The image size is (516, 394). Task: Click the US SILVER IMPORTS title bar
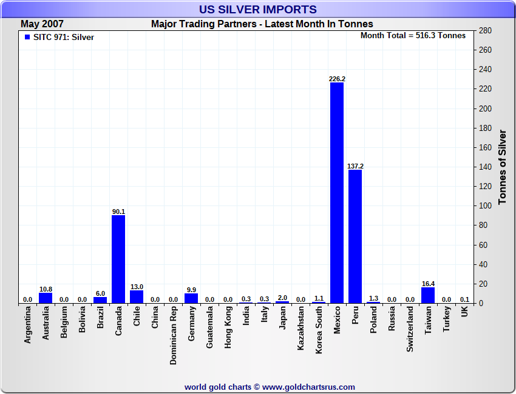[258, 9]
